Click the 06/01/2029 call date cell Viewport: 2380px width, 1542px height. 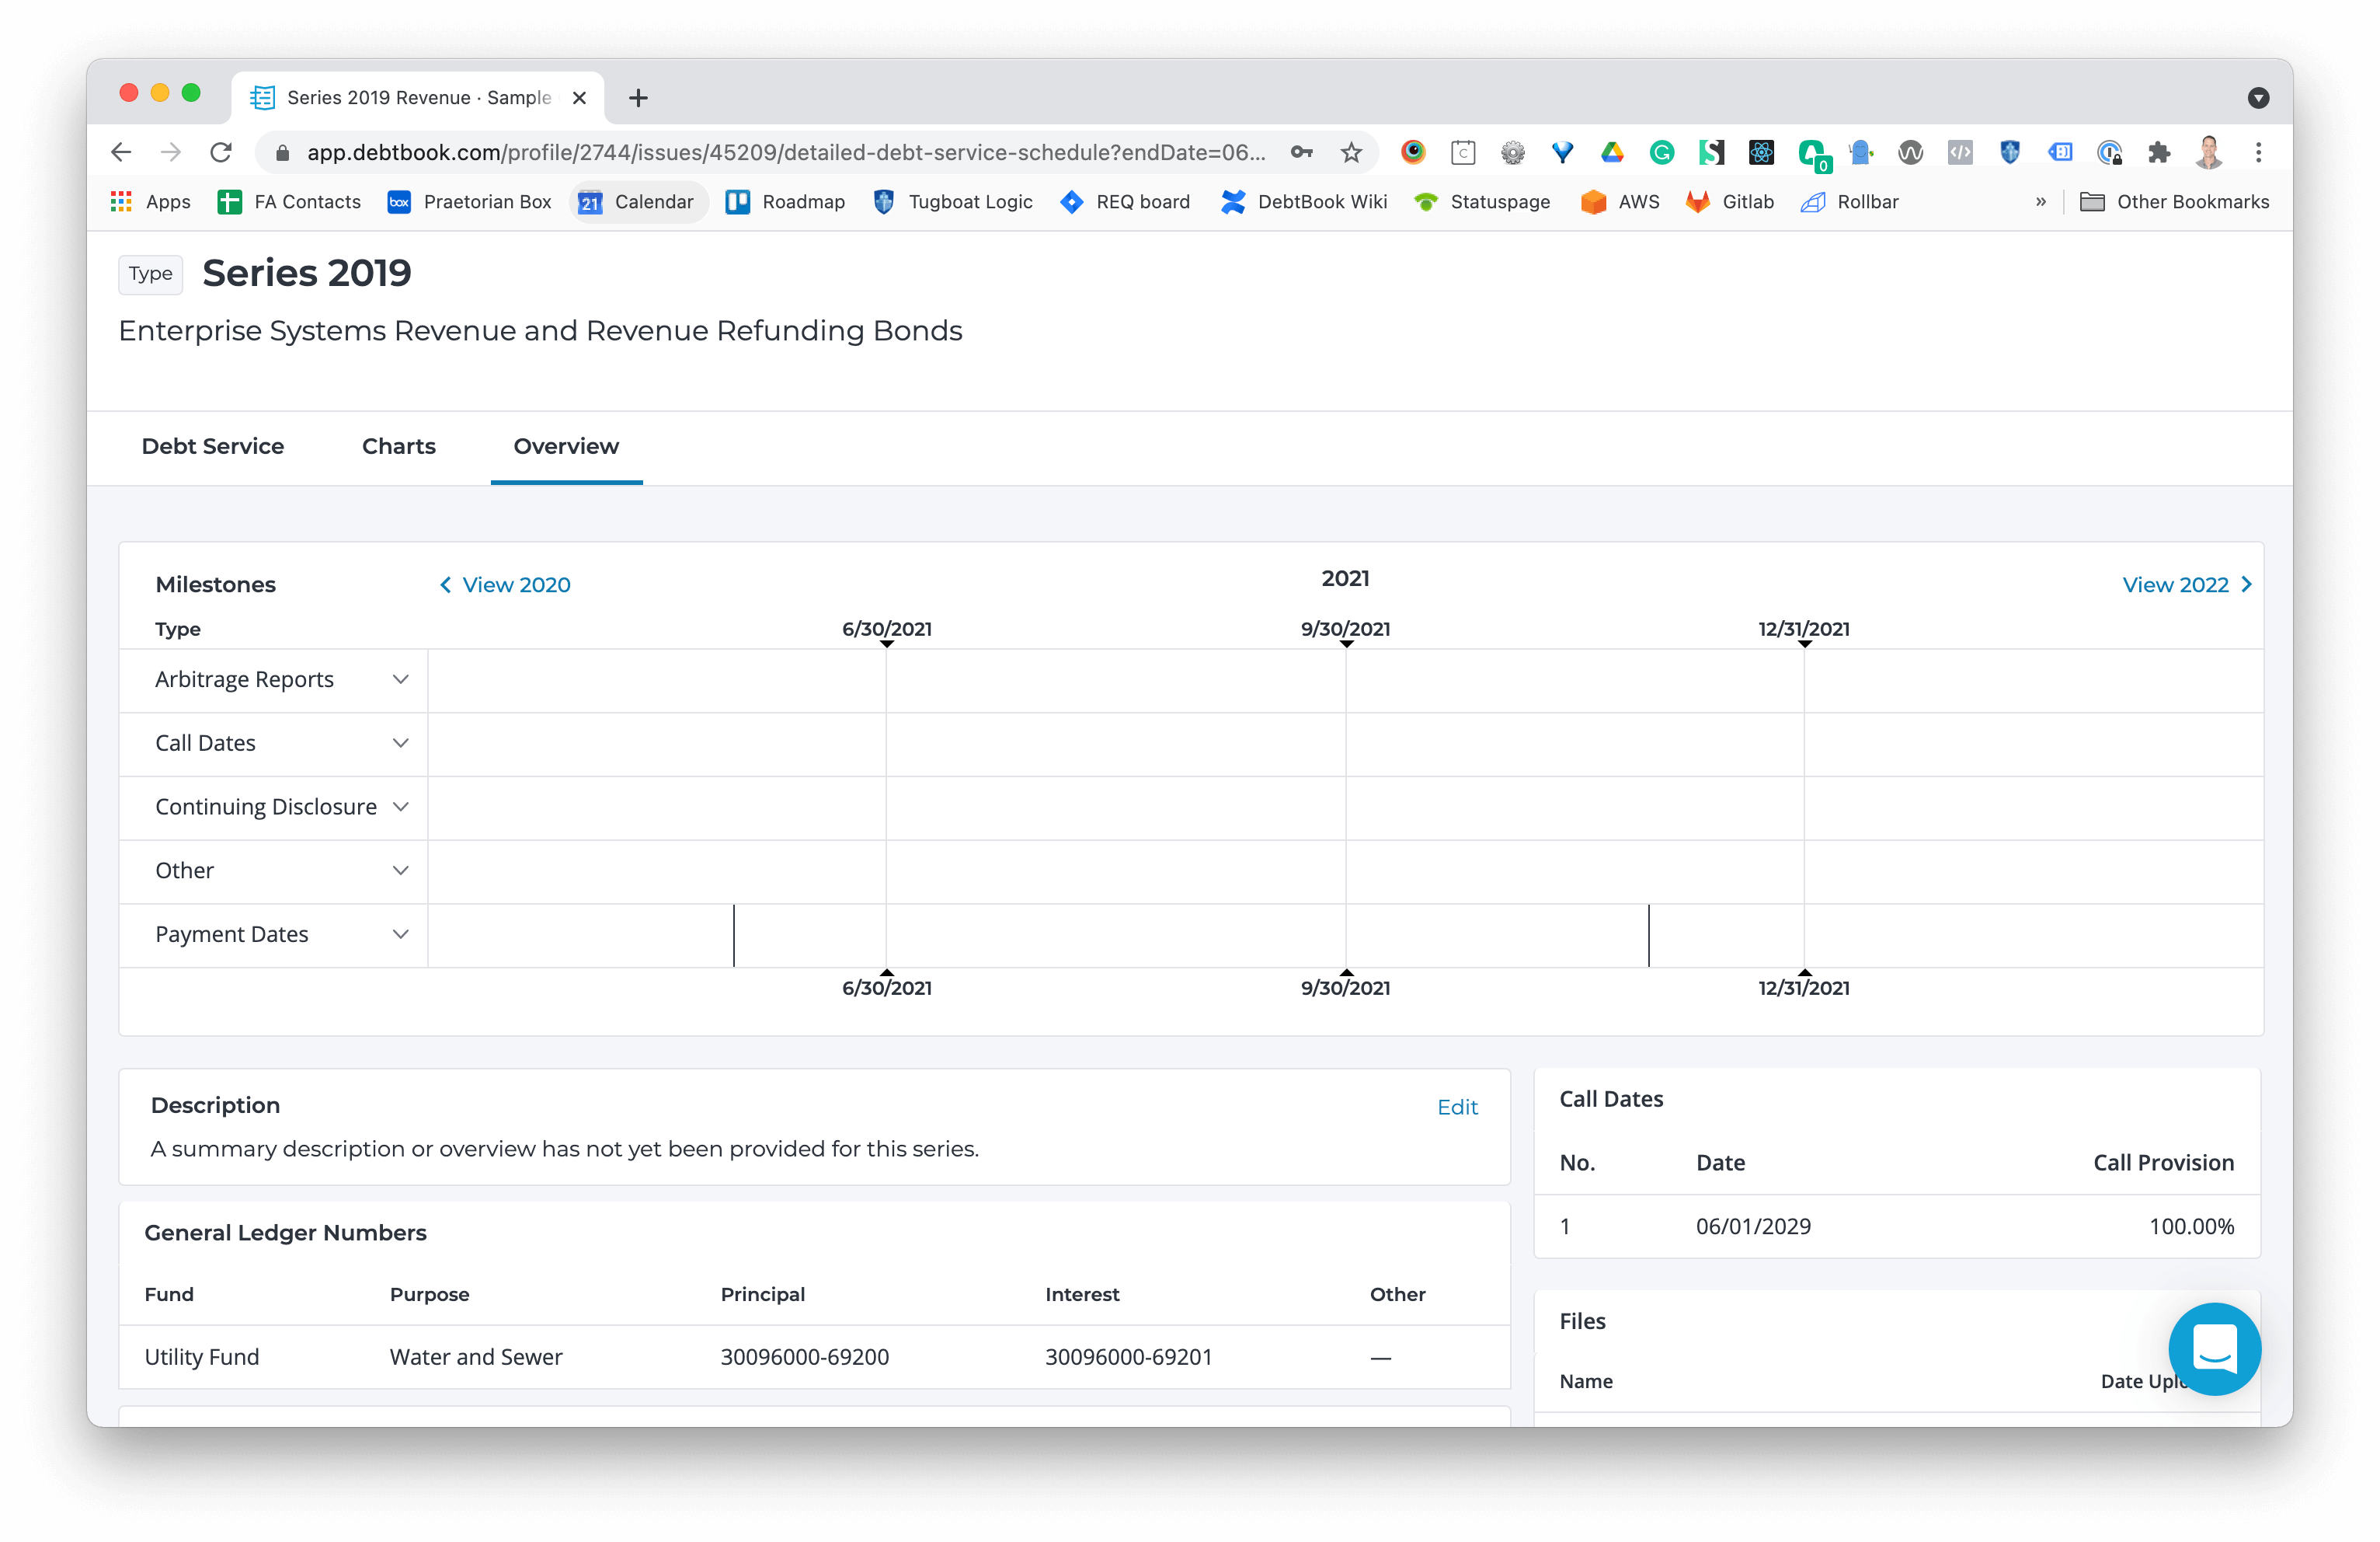pyautogui.click(x=1753, y=1226)
